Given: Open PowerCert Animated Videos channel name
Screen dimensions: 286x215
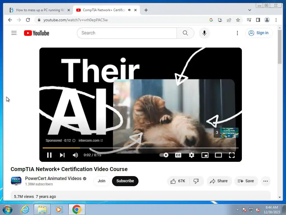Looking at the screenshot, I should [x=53, y=178].
